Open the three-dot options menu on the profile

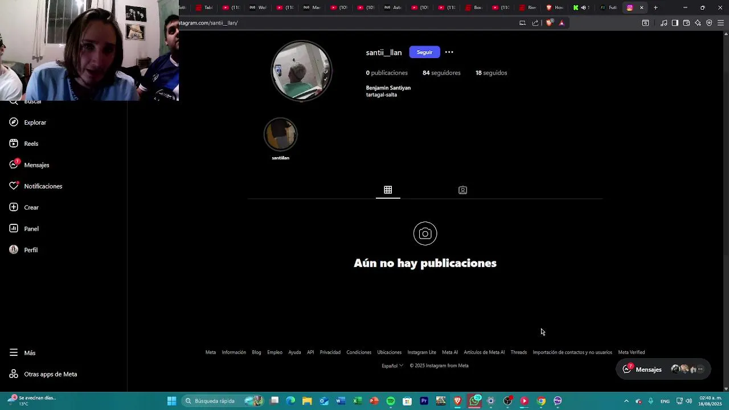[449, 52]
